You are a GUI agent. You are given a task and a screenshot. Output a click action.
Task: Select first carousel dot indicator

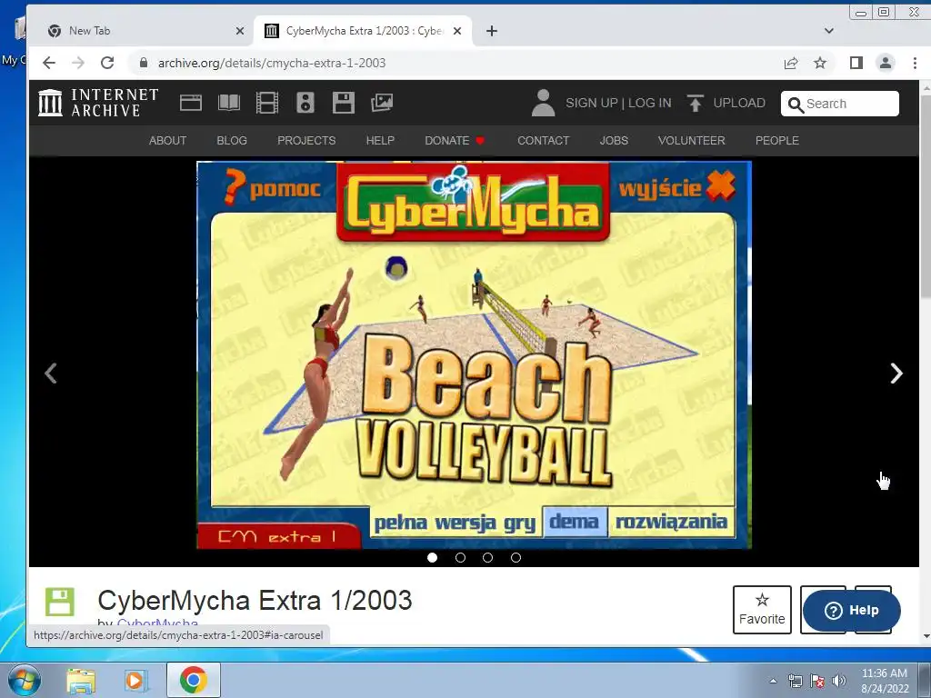pos(432,557)
